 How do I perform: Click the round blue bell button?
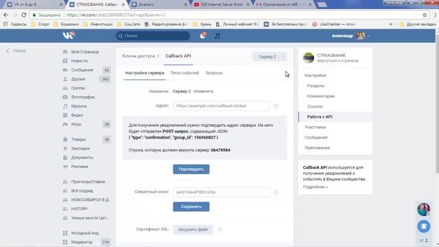[424, 226]
